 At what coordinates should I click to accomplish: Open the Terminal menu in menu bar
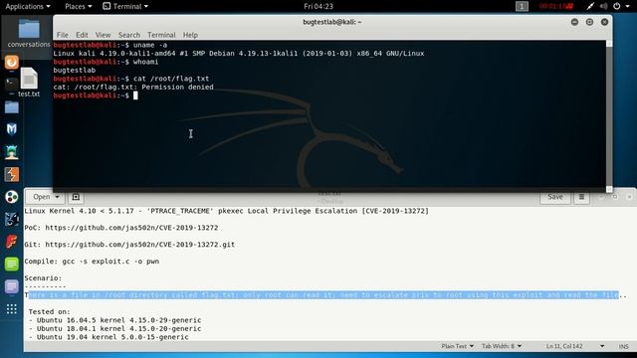pos(161,35)
